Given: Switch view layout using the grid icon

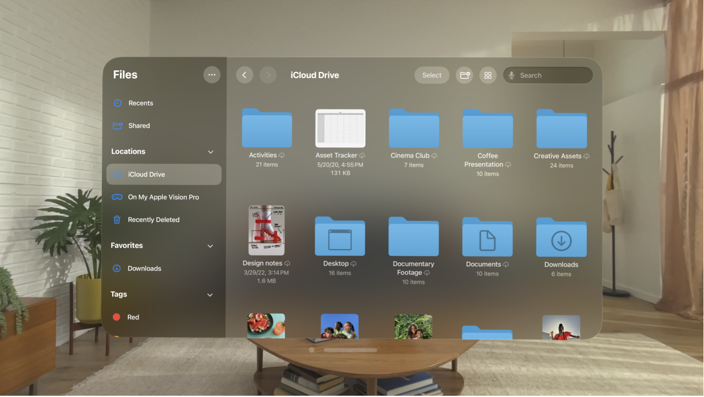Looking at the screenshot, I should pos(488,75).
